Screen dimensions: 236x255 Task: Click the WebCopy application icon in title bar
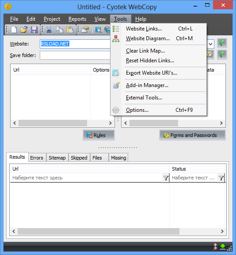(8, 7)
